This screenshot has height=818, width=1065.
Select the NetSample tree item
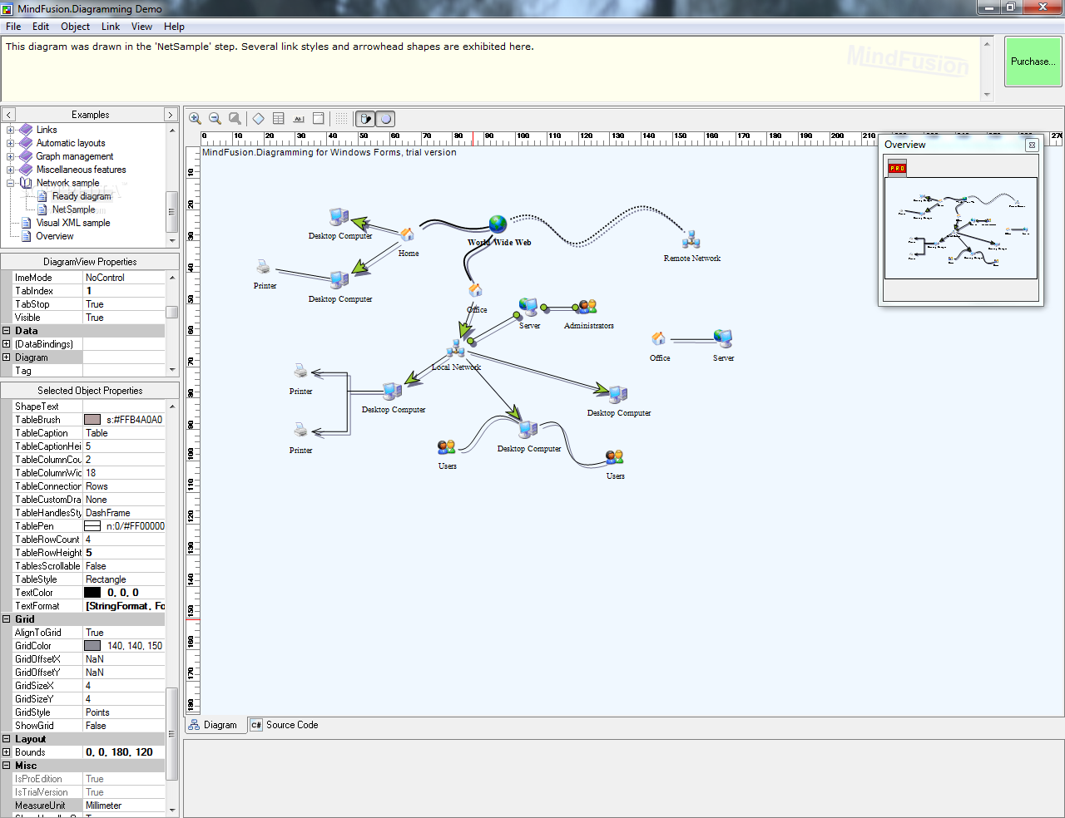73,209
